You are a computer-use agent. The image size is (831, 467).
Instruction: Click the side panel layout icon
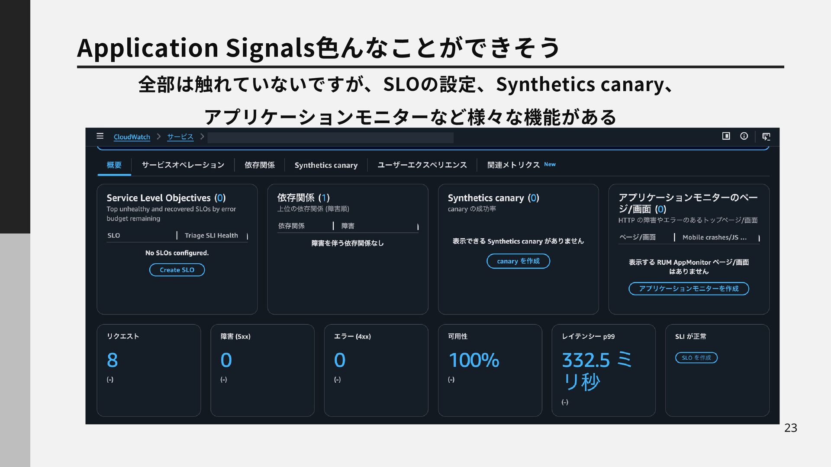[726, 136]
